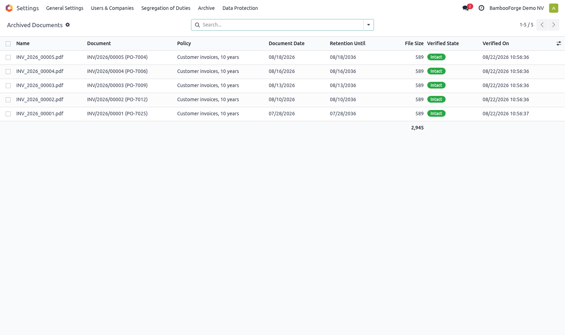Click the BambooForge Demo NV company switcher
The image size is (565, 335).
517,8
